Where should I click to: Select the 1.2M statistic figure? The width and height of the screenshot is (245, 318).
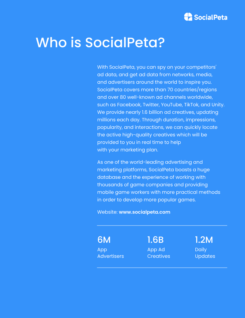(x=204, y=240)
